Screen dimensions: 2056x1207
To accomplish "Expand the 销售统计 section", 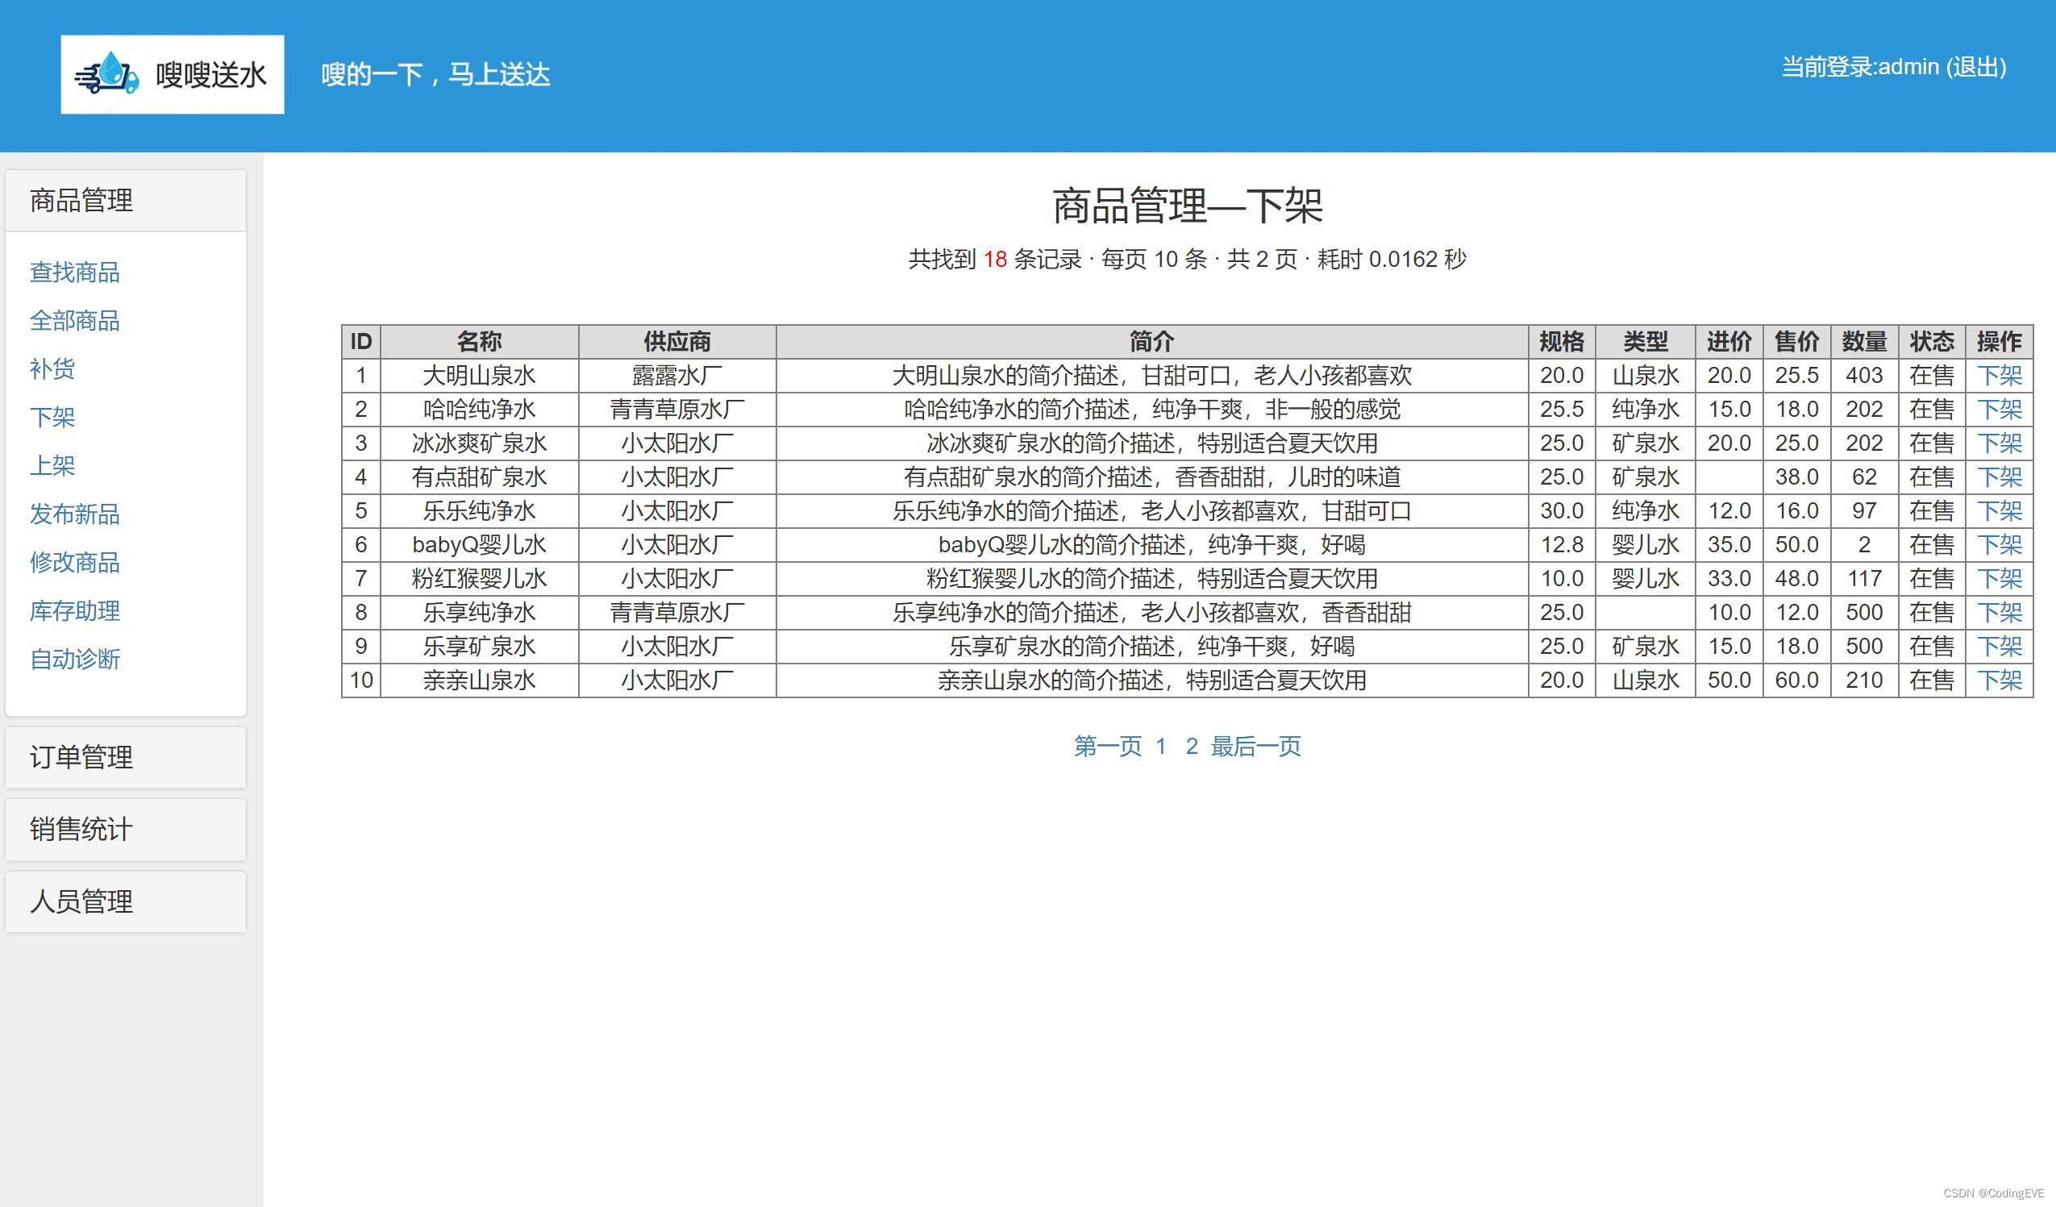I will (x=81, y=829).
